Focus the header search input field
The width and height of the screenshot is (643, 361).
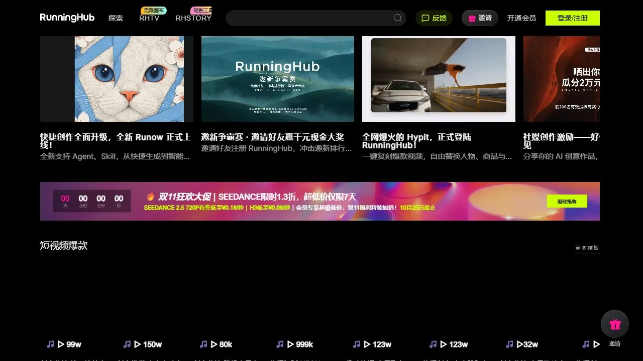tap(315, 18)
